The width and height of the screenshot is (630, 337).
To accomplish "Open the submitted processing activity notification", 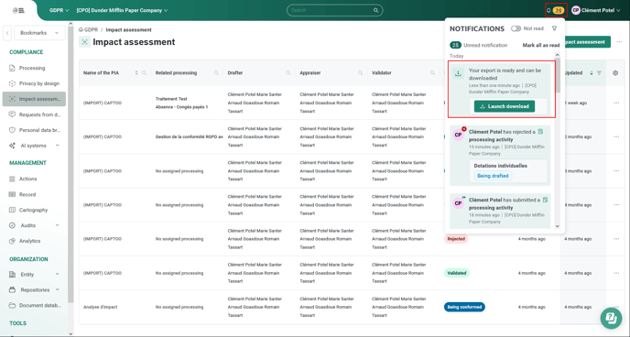I will [500, 211].
